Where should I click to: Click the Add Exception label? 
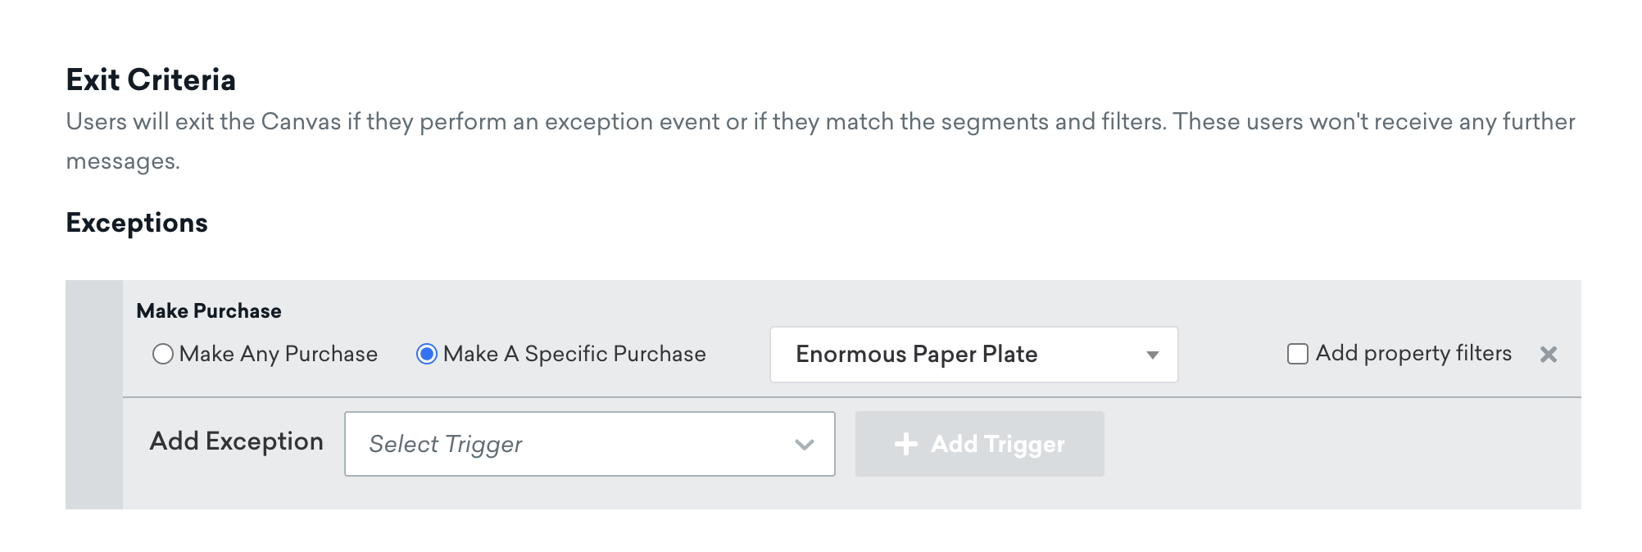[236, 441]
